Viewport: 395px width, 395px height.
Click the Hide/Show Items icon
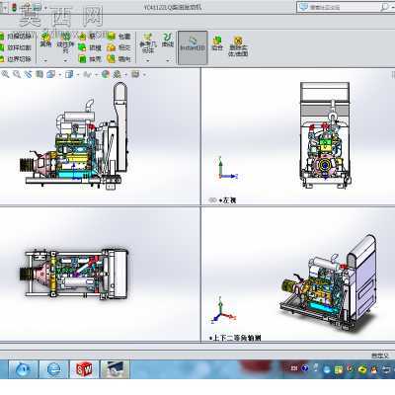[x=88, y=74]
